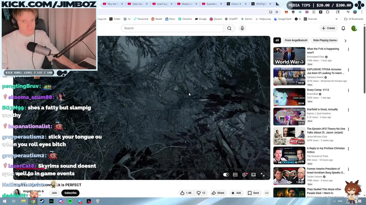Open the MetaMask fox extension icon
The height and width of the screenshot is (205, 366).
pyautogui.click(x=286, y=12)
